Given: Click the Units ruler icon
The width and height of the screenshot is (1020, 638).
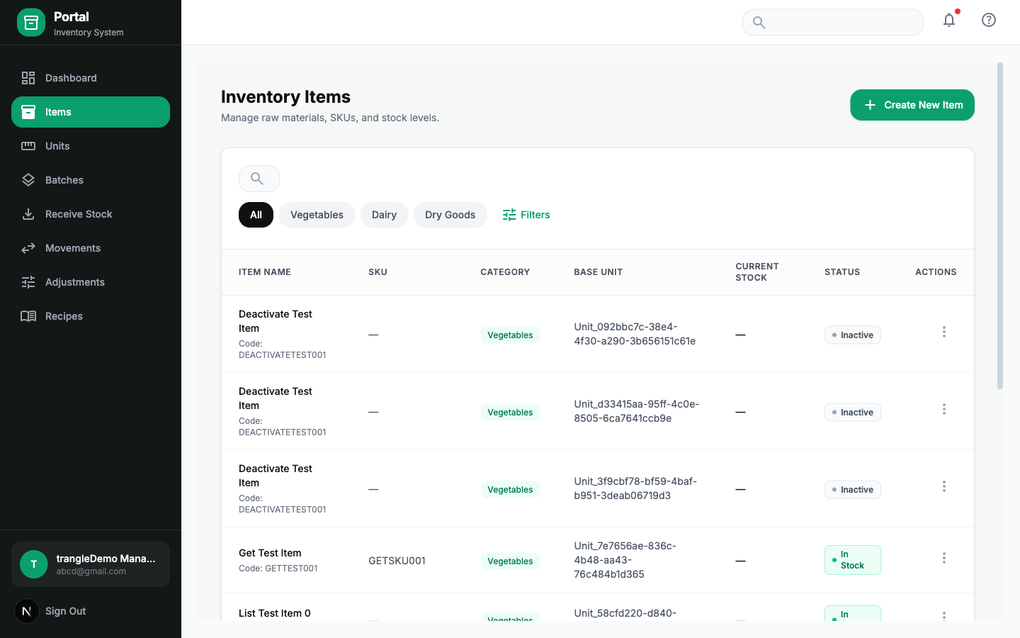Looking at the screenshot, I should click(x=28, y=146).
